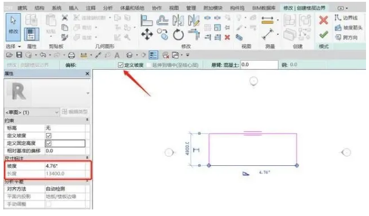
Task: Toggle the 属性 properties palette button
Action: [x=32, y=35]
